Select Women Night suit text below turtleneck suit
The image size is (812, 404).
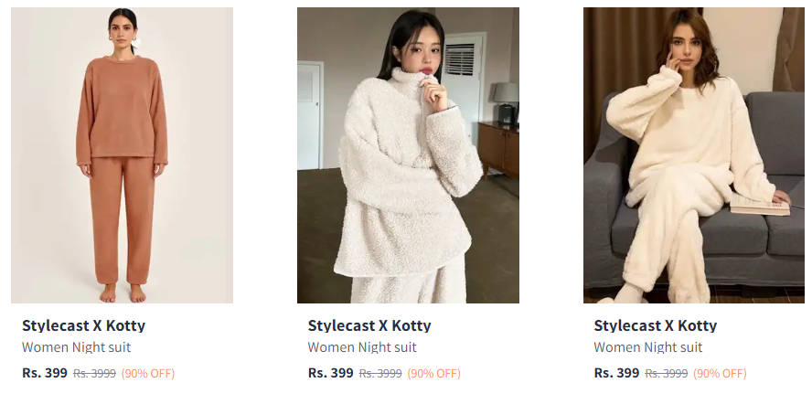362,347
